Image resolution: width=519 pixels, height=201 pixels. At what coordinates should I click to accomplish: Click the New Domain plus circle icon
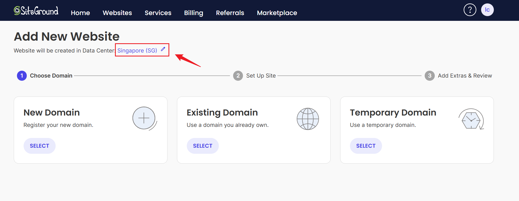(x=144, y=118)
